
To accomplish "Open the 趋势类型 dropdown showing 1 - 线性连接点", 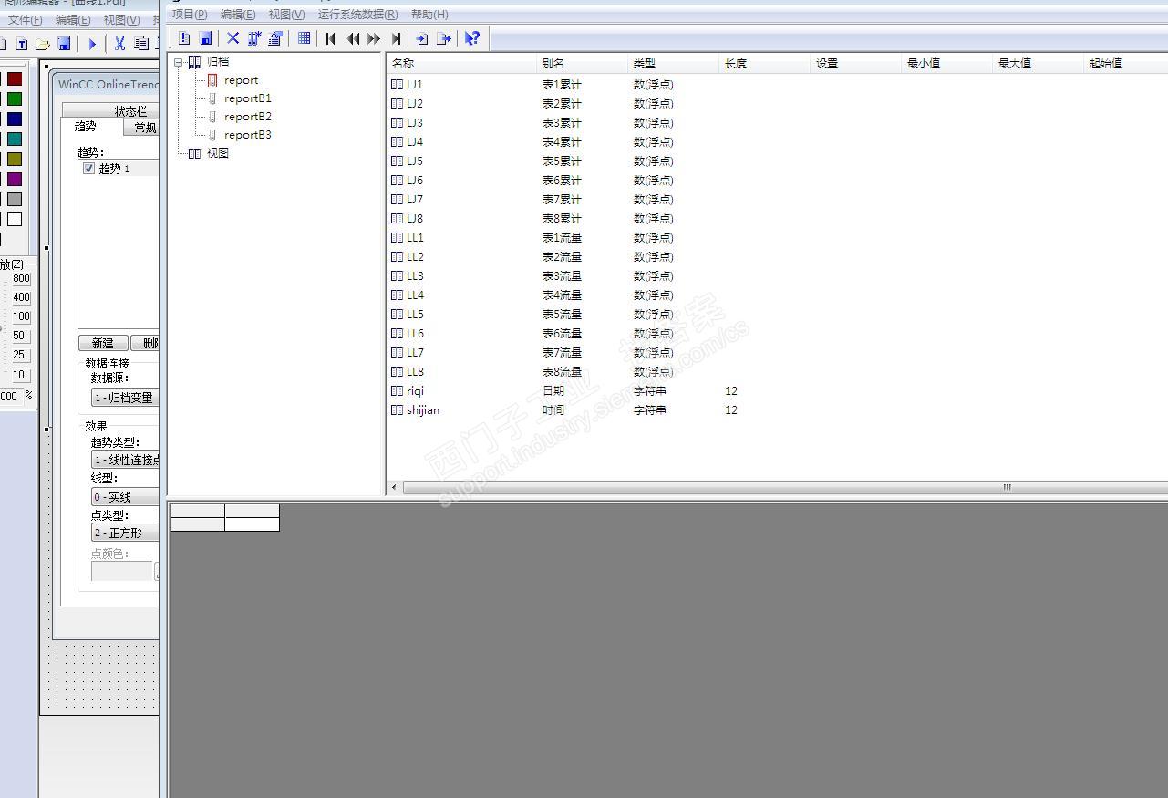I will [125, 460].
